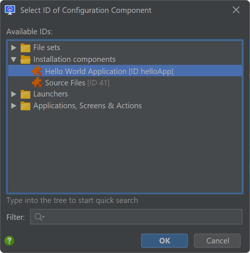Click the Hello World Application puzzle icon
Viewport: 250px width, 253px height.
click(37, 71)
